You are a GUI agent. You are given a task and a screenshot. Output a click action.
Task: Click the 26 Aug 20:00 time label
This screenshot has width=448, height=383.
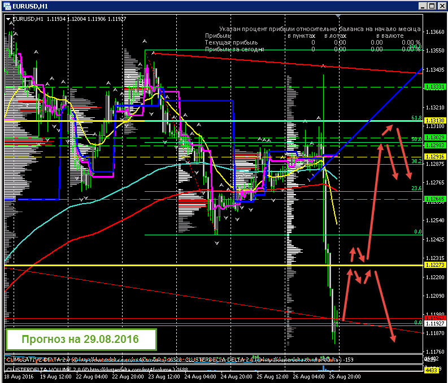pyautogui.click(x=345, y=377)
